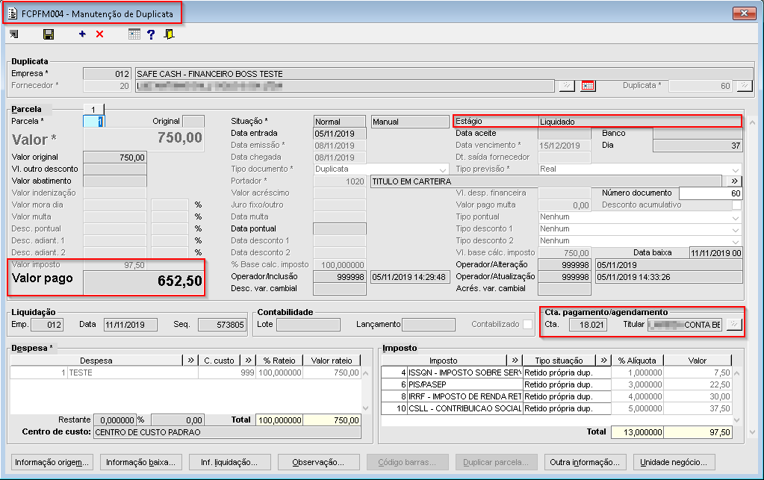Open the calendar grid toolbar icon
The height and width of the screenshot is (480, 764).
click(134, 34)
